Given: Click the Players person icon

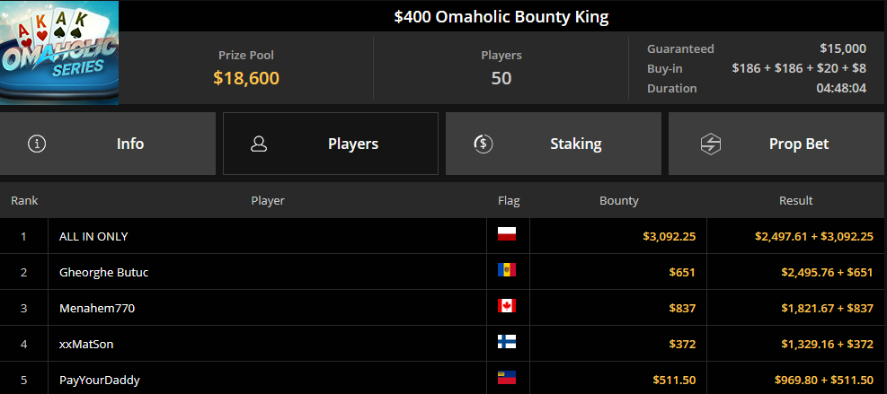Looking at the screenshot, I should click(259, 144).
